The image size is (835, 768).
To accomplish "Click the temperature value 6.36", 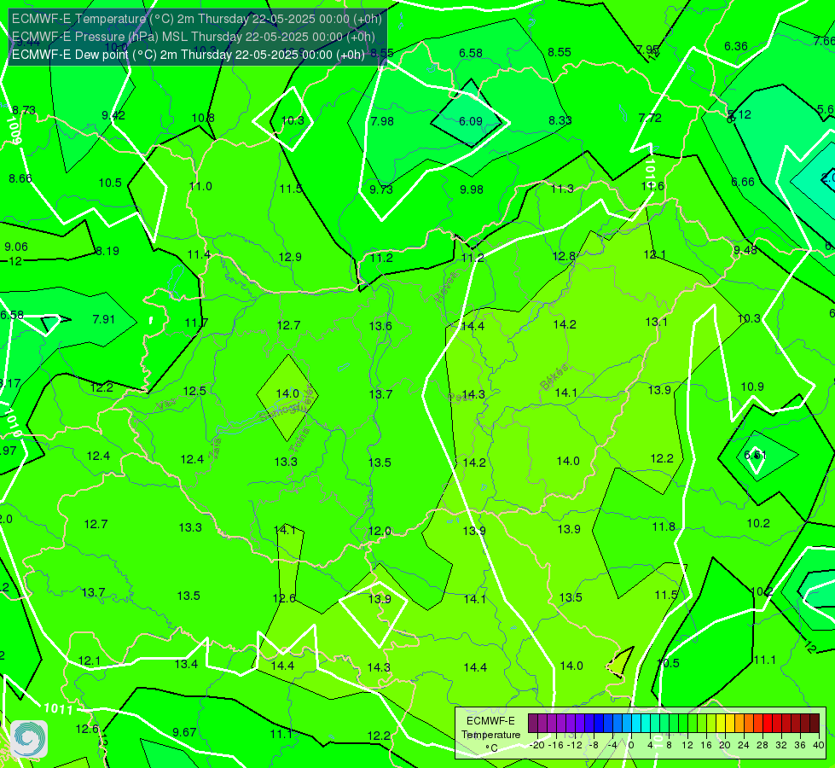I will (x=736, y=46).
